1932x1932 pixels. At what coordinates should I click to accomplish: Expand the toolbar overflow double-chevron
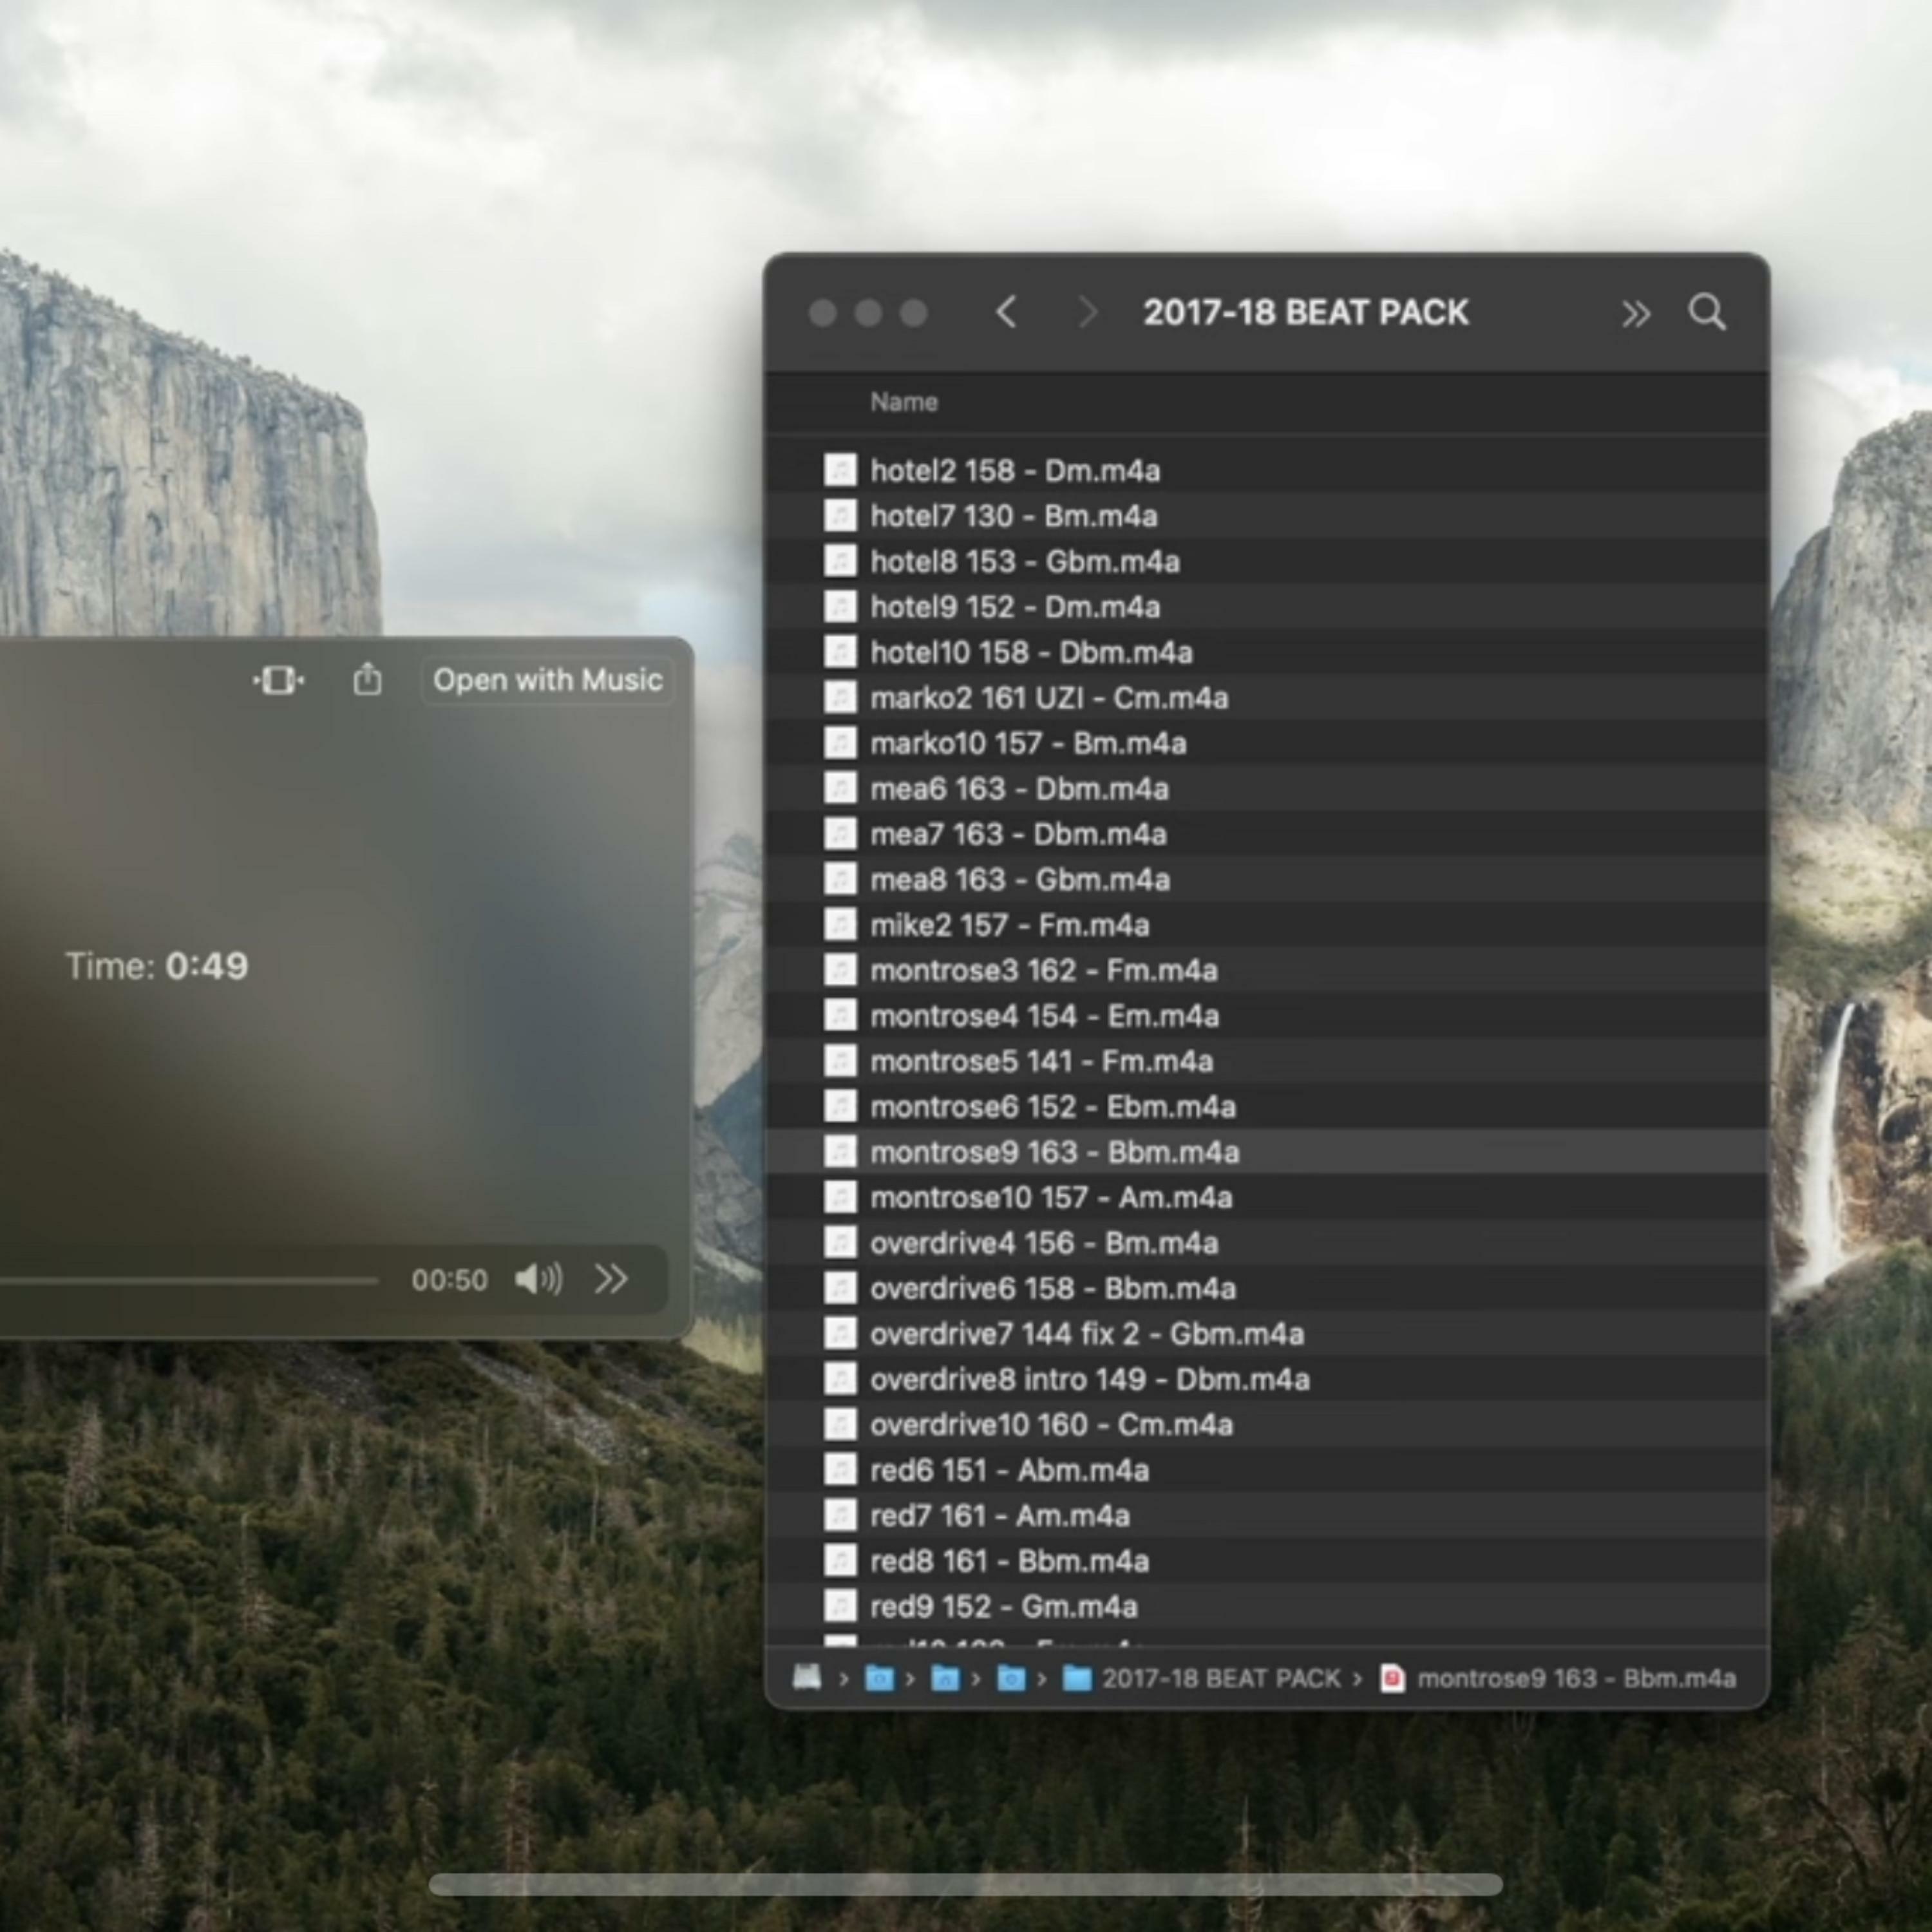(1635, 314)
